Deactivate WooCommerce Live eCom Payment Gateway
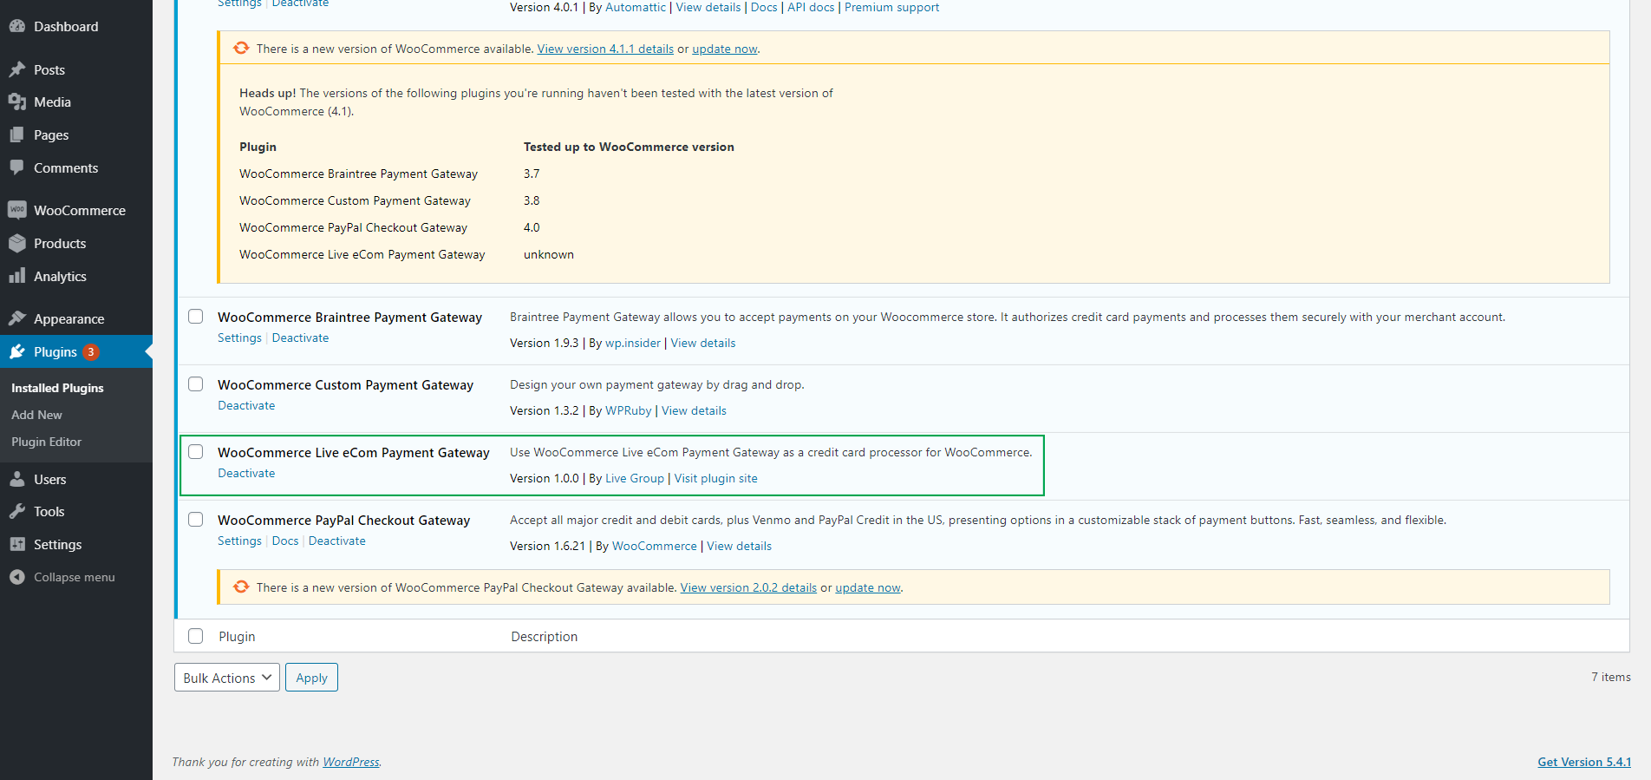The height and width of the screenshot is (780, 1651). pos(246,473)
